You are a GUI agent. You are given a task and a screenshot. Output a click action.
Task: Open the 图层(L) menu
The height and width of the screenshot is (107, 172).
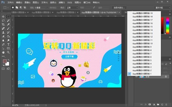pos(36,2)
